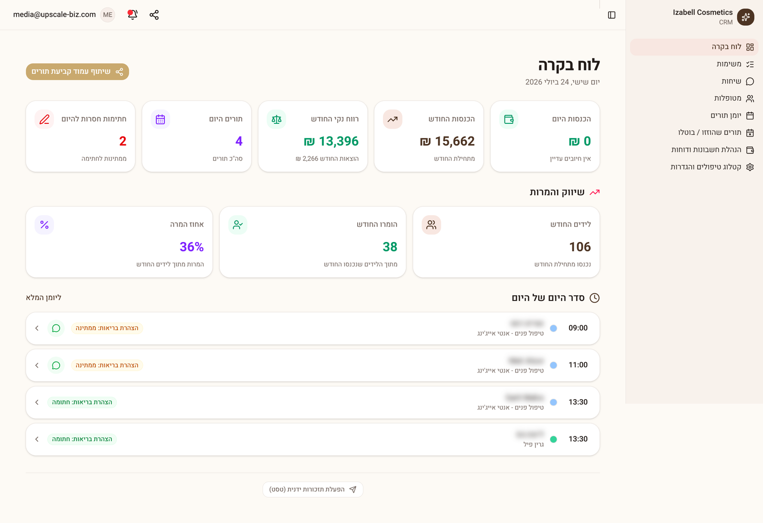Click the dashboard grid icon in sidebar

750,47
